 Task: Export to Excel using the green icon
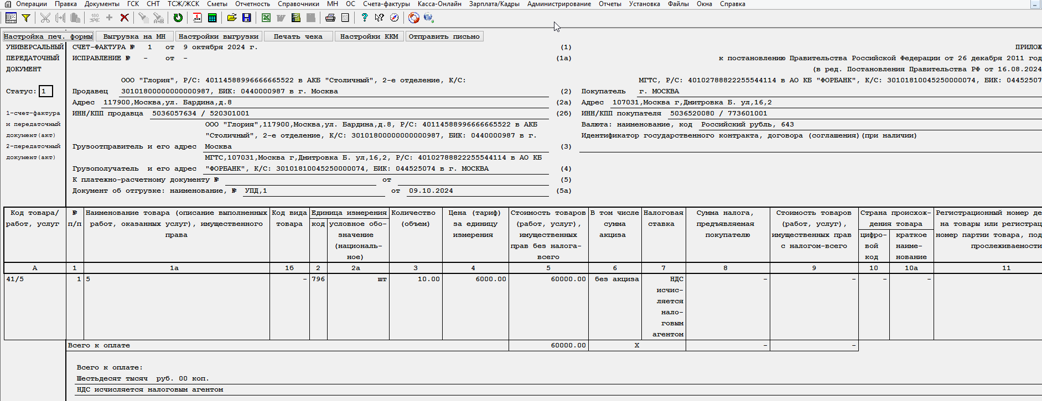click(266, 18)
